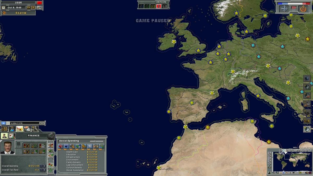
Task: Increase Overall Tax Rate with plus
Action: tap(45, 170)
